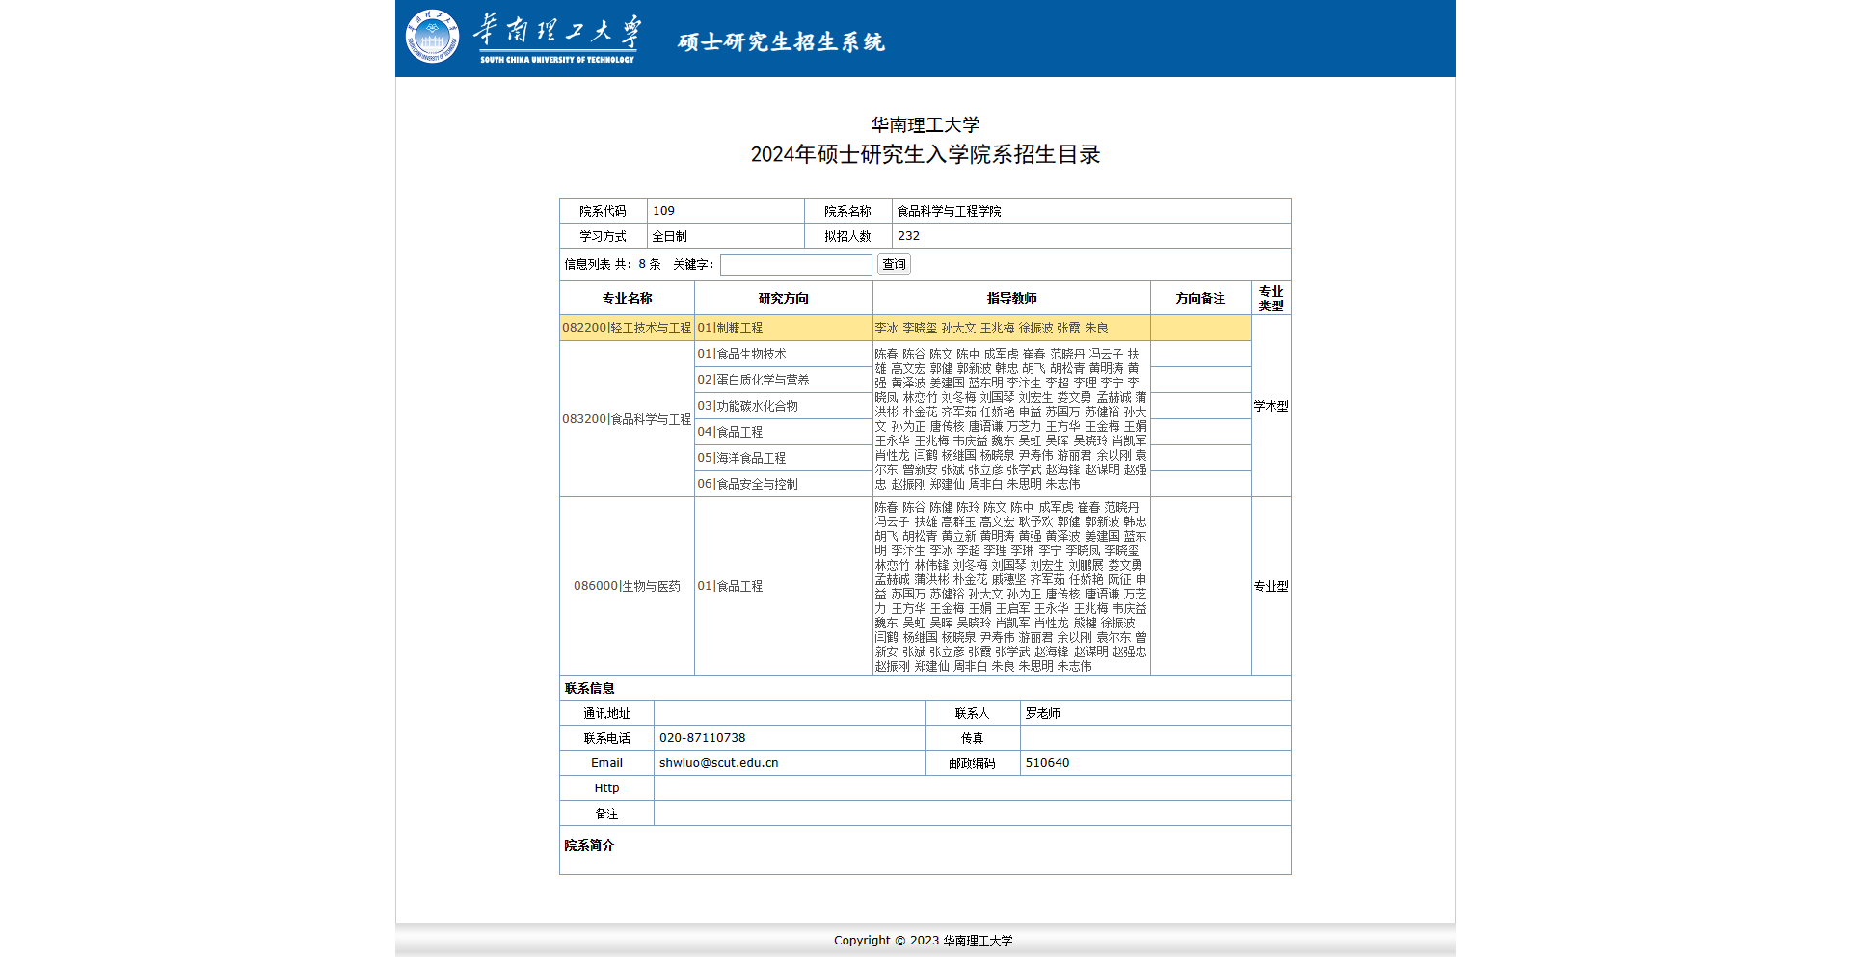Select the 01|食品工程 direction under 生物与医药

pos(783,586)
